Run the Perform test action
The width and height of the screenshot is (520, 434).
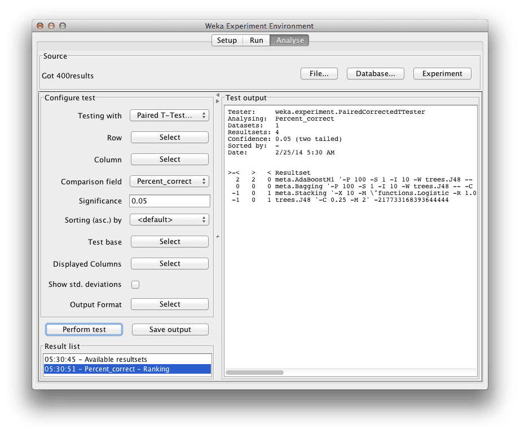[x=83, y=329]
